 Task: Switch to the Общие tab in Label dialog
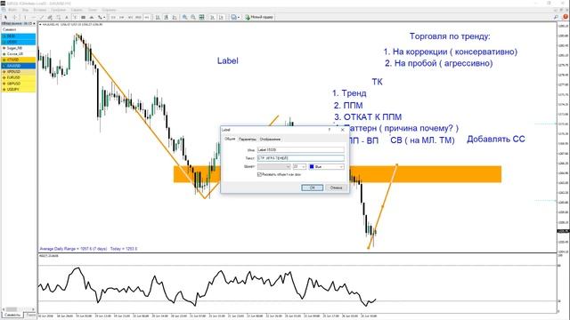[x=230, y=139]
